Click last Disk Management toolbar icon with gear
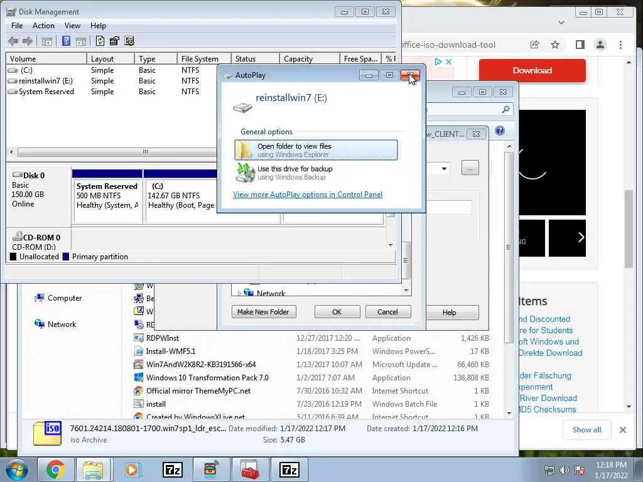 [x=129, y=41]
